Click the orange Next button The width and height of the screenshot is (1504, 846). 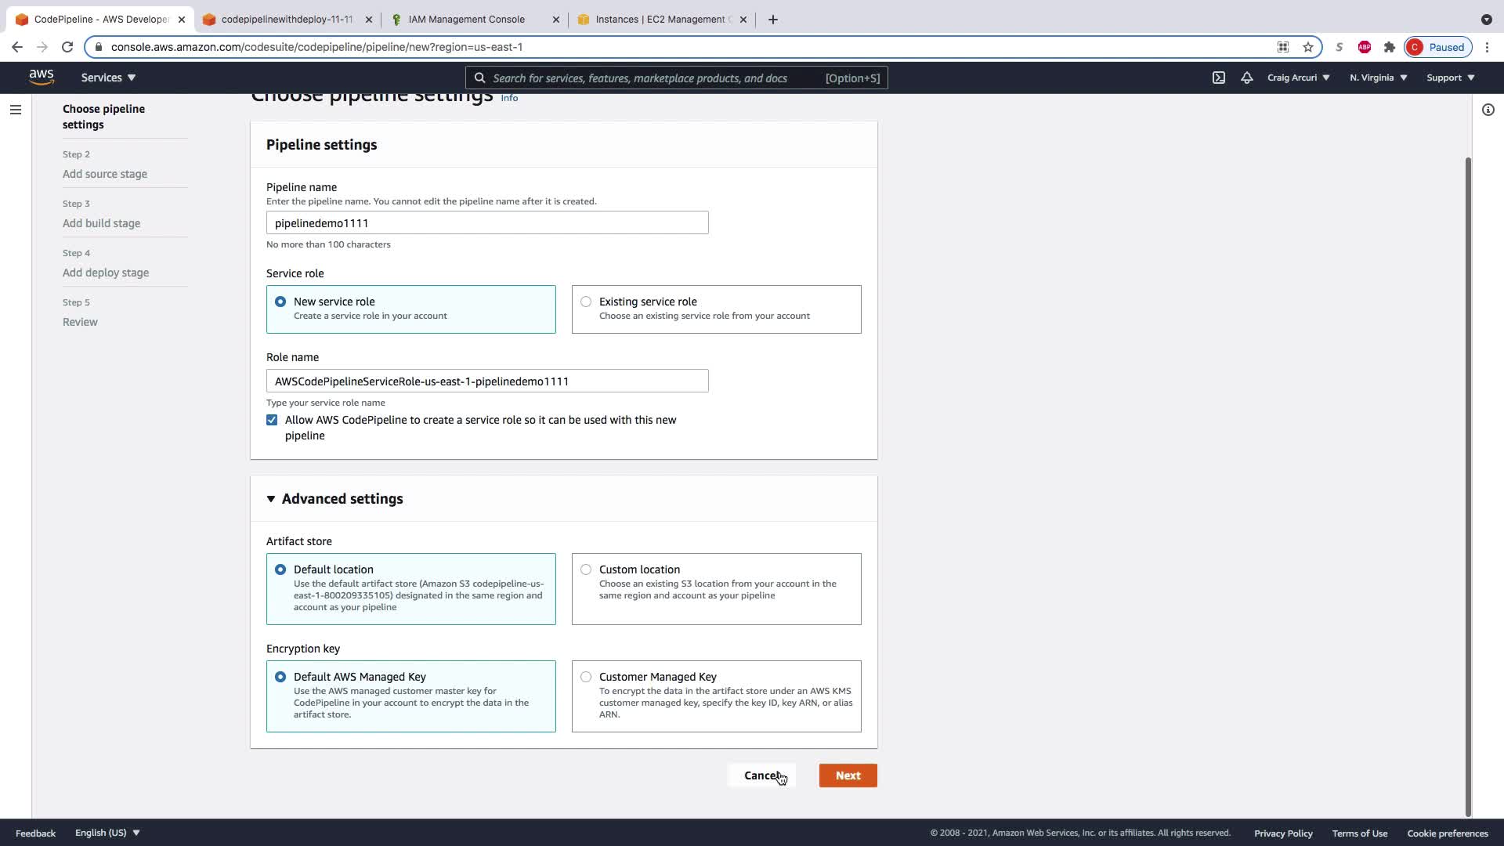[x=848, y=775]
